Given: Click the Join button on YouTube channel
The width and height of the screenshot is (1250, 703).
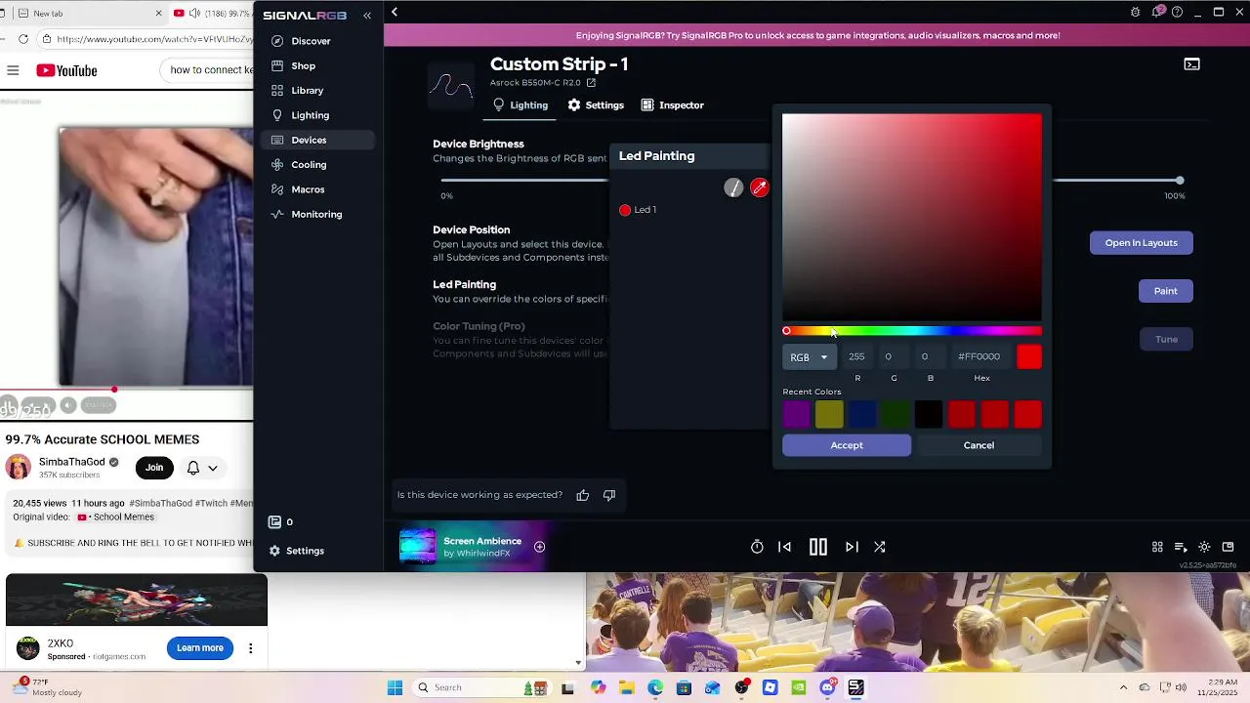Looking at the screenshot, I should point(154,468).
